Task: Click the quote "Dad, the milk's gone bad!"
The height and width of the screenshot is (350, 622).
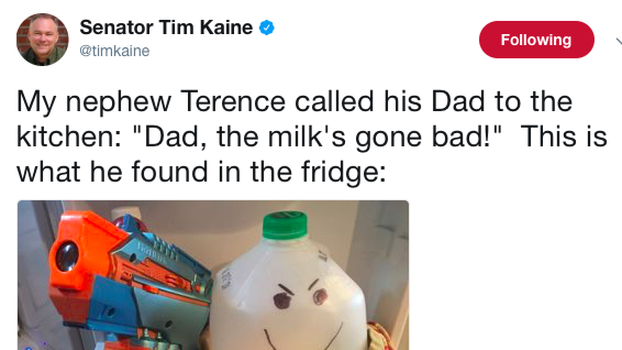Action: pyautogui.click(x=317, y=137)
